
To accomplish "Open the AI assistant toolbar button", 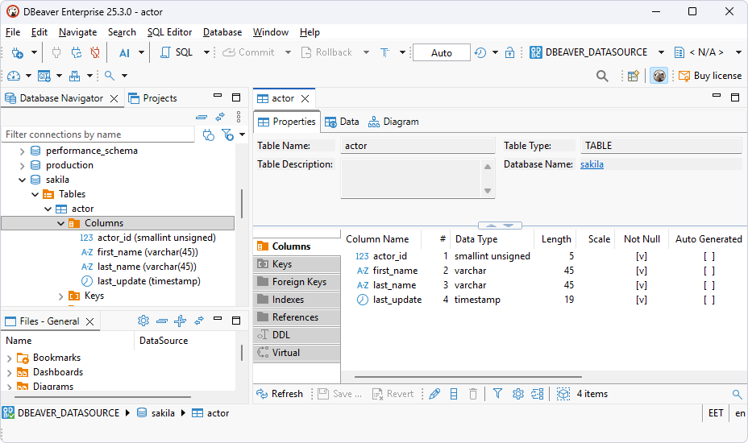I will coord(124,52).
